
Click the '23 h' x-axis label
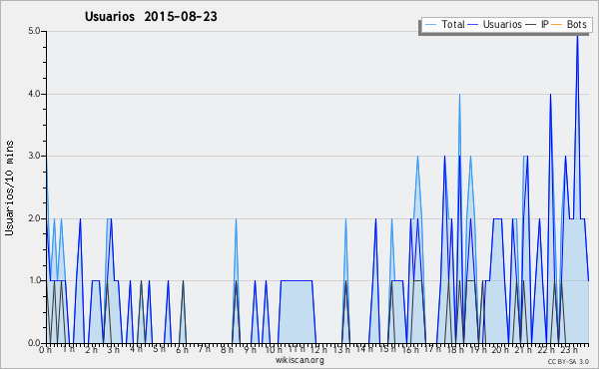click(x=569, y=350)
